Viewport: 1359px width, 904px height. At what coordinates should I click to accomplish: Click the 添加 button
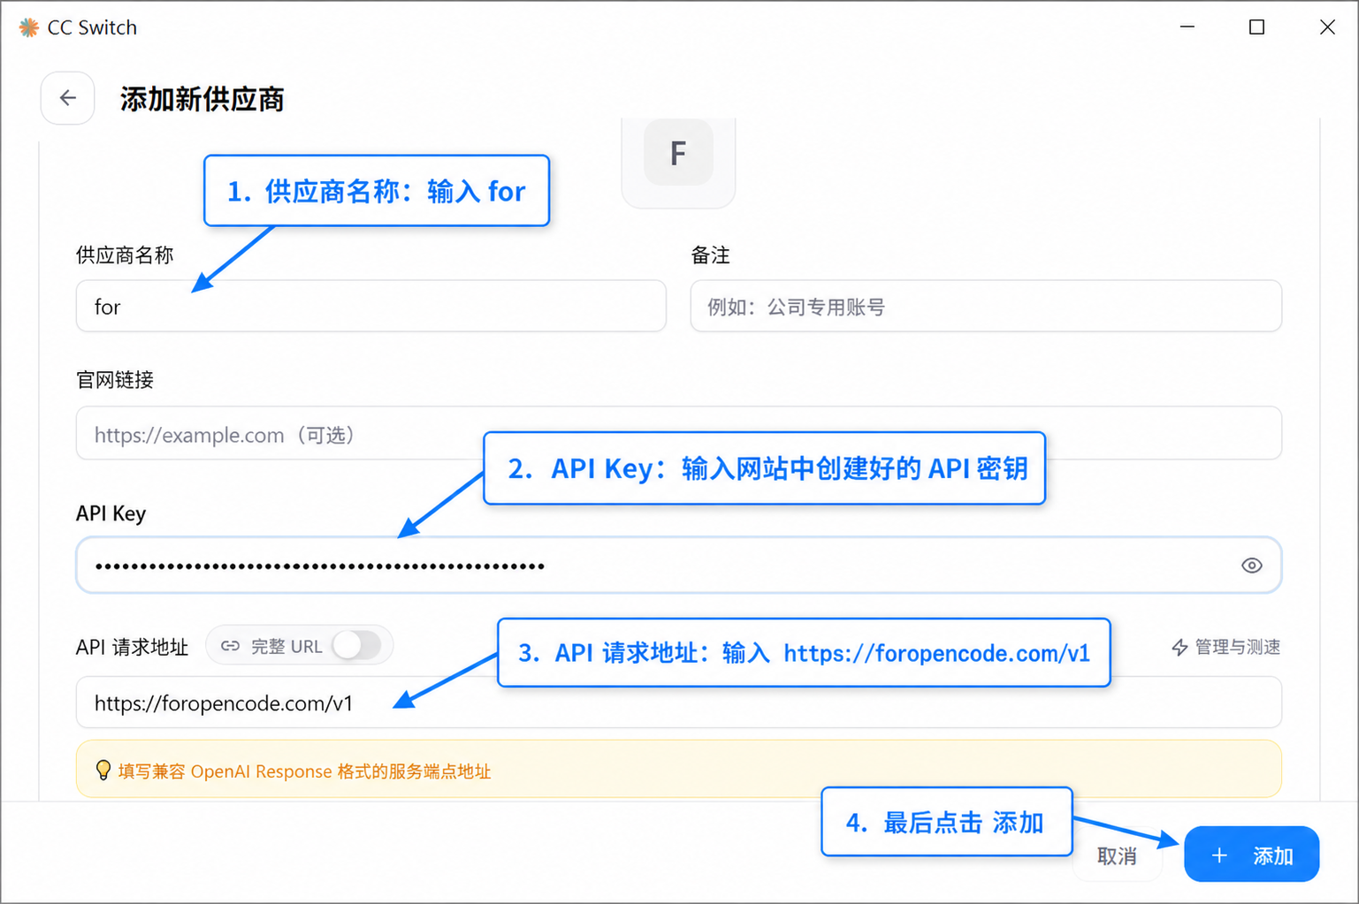(1251, 855)
